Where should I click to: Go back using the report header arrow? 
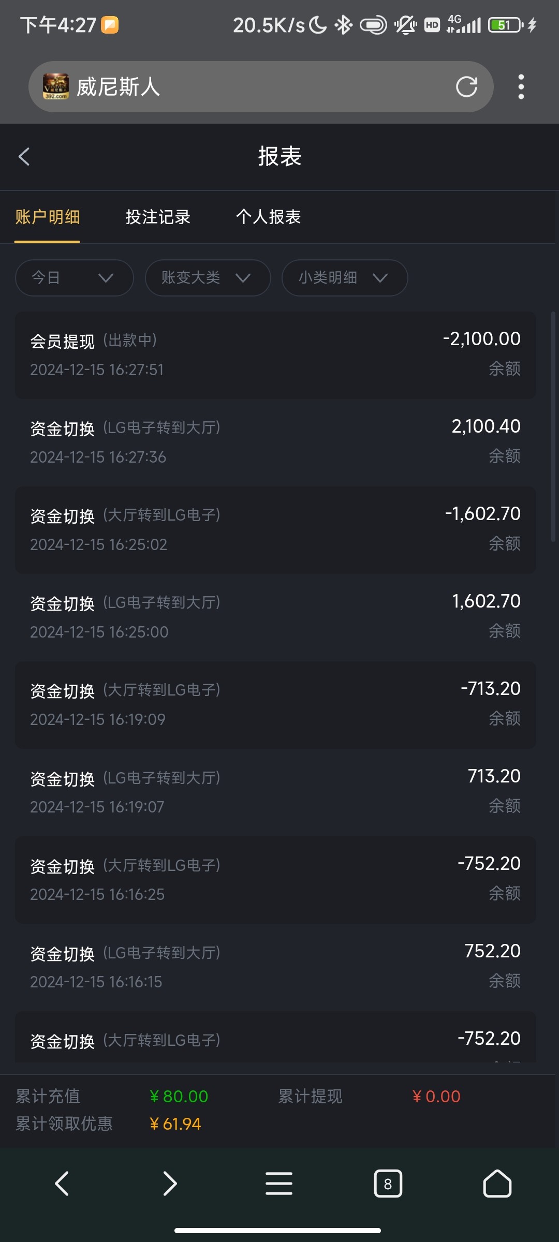24,156
